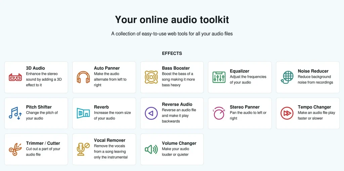Click 'Enhance the stereo sound' description text

(44, 79)
